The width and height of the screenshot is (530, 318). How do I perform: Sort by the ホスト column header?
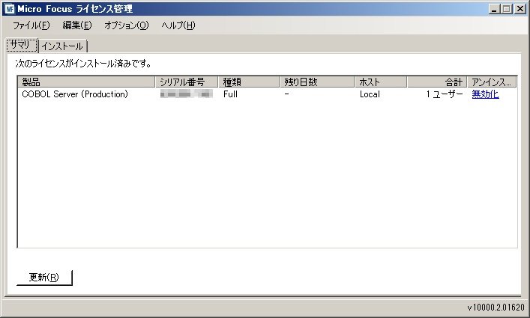coord(381,82)
